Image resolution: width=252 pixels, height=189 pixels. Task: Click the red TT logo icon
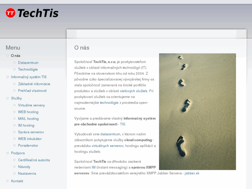click(10, 13)
